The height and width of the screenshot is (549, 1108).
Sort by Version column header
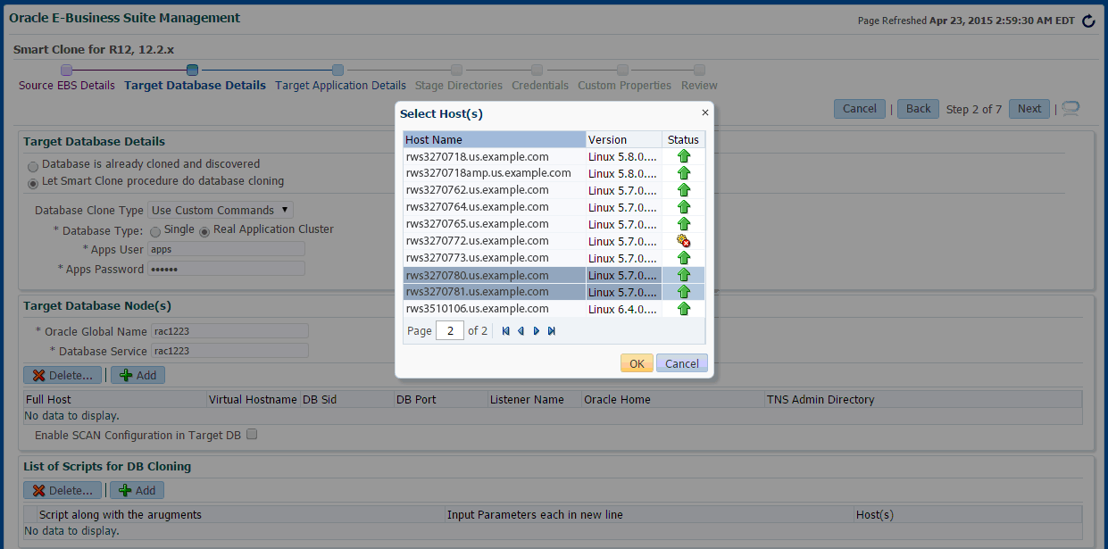pos(624,139)
